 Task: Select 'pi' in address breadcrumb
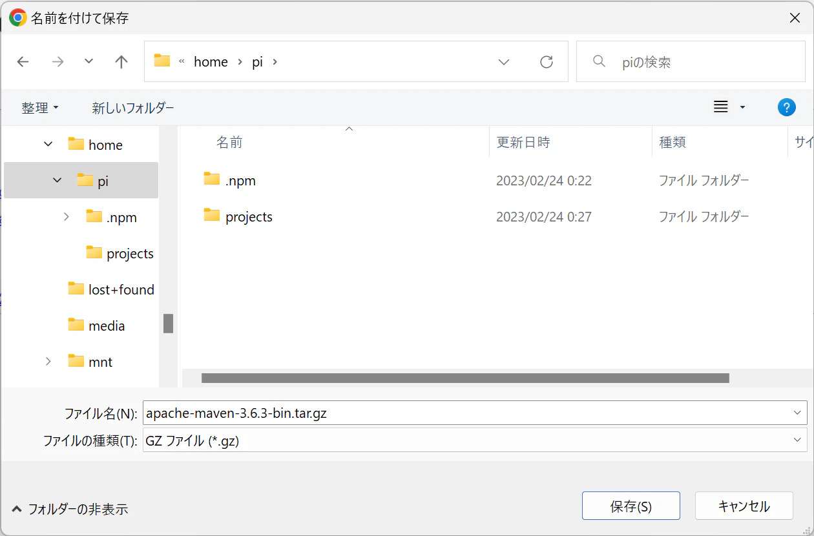[257, 62]
